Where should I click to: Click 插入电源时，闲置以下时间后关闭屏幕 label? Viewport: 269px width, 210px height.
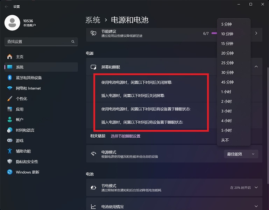pyautogui.click(x=133, y=96)
